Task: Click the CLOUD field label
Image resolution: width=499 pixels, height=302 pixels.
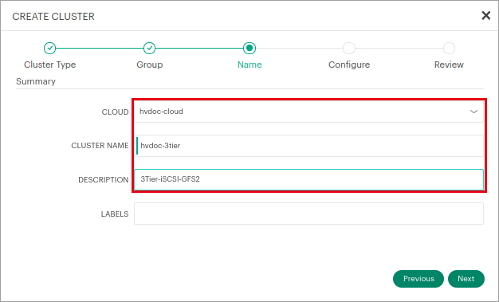Action: [116, 112]
